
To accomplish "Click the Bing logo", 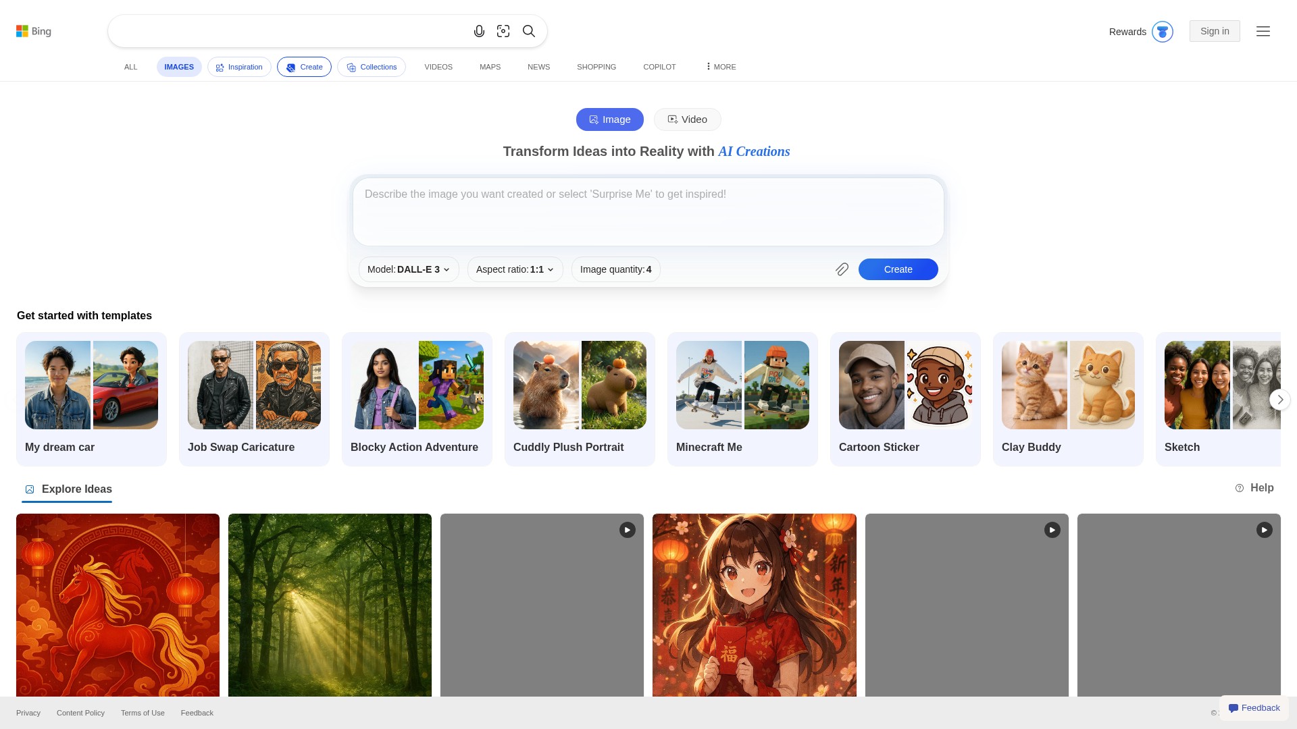I will 34,31.
